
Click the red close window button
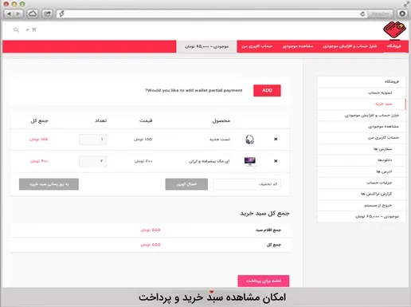(x=6, y=4)
